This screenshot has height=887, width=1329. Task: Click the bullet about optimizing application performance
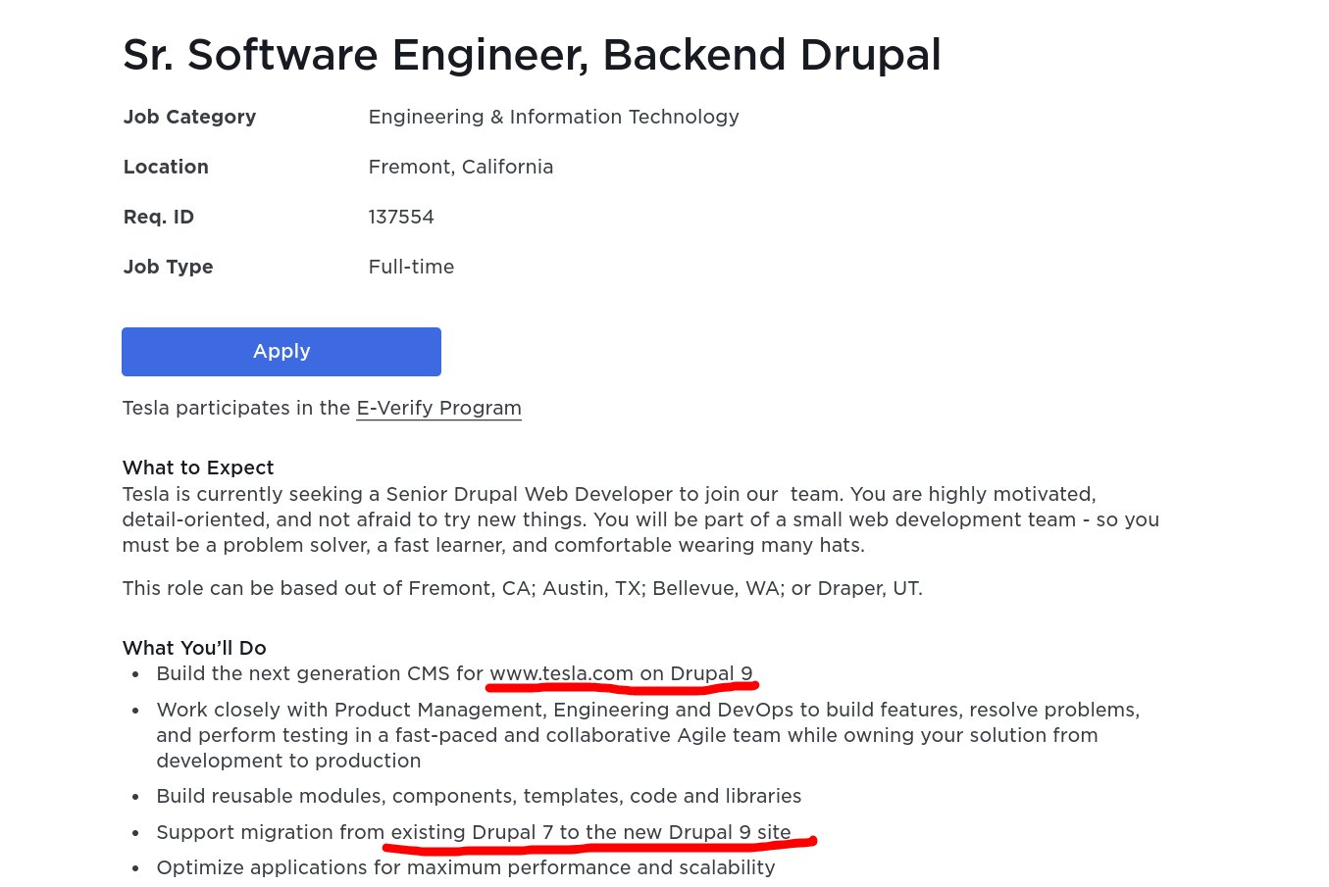pos(466,867)
